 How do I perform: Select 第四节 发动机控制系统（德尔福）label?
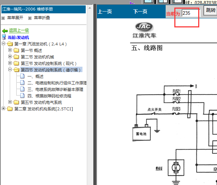click(51, 70)
